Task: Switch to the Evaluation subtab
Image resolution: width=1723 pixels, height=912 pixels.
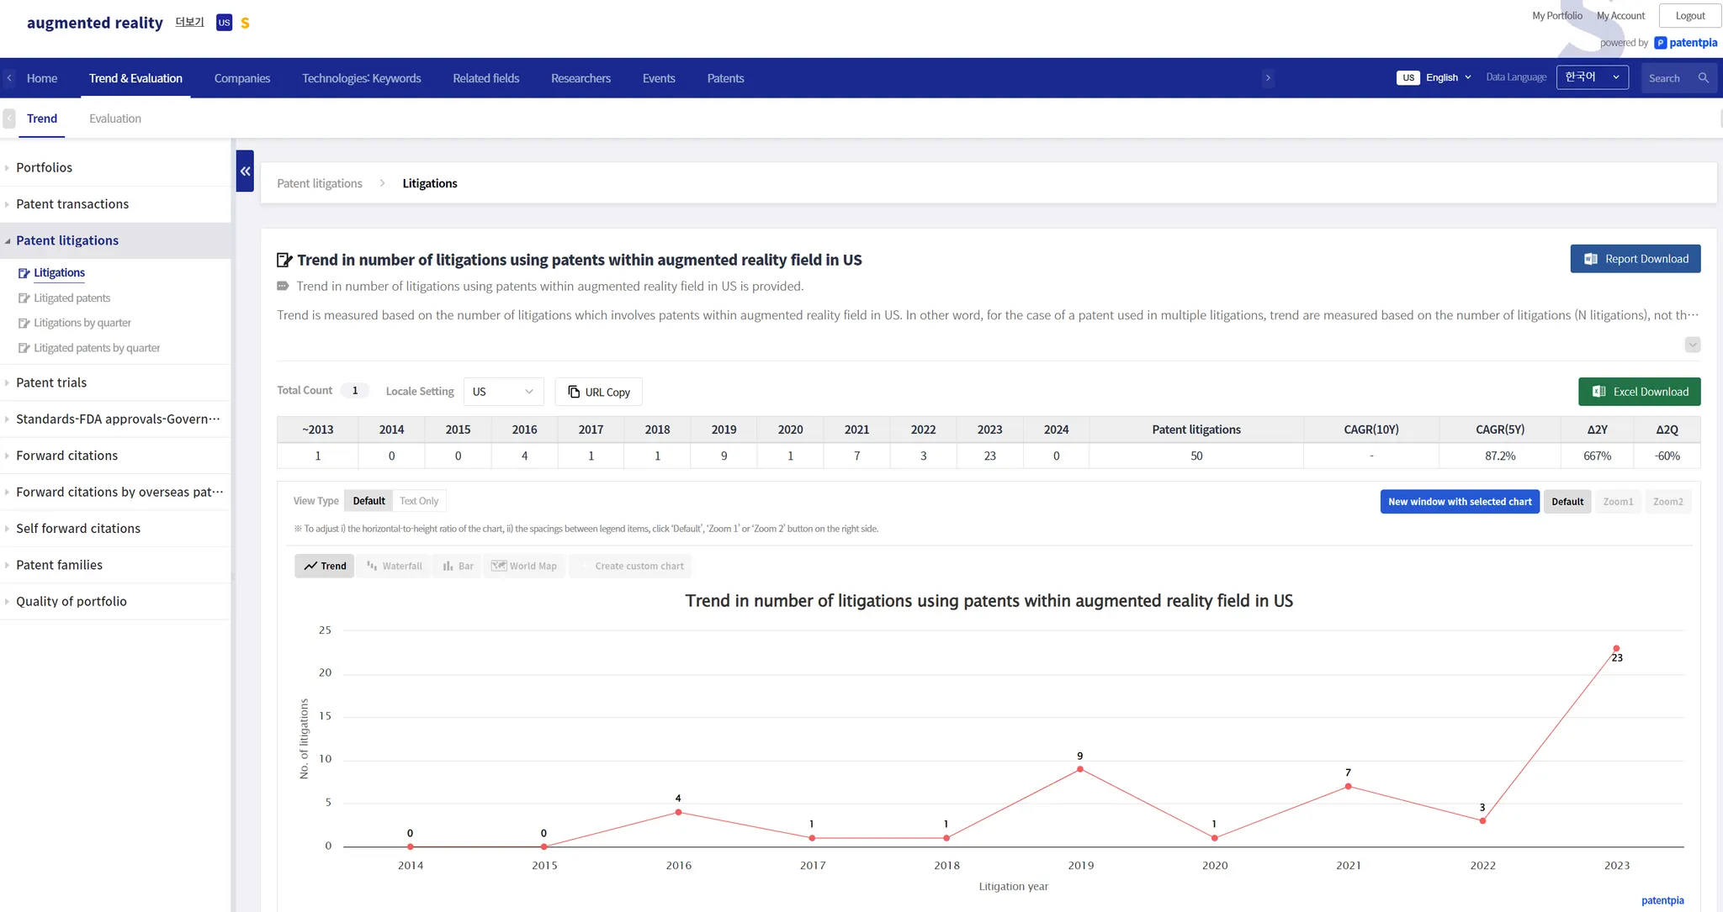Action: point(115,119)
